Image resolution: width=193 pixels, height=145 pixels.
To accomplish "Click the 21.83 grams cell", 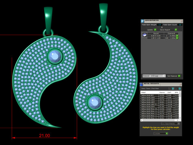I will point(163,107).
